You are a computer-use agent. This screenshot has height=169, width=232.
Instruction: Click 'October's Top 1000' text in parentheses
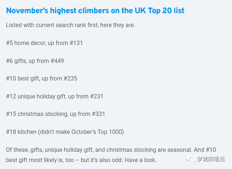coord(97,132)
